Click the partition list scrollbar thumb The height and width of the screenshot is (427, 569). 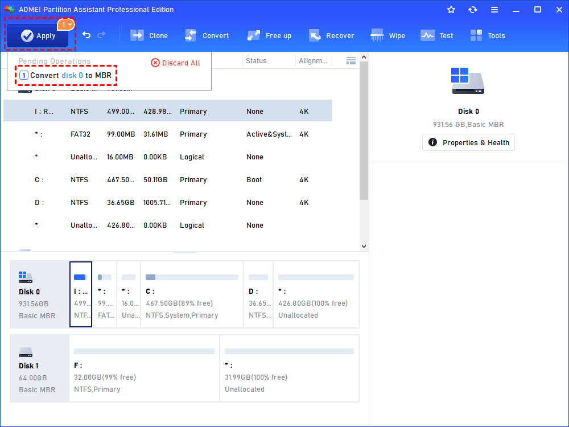(x=364, y=131)
